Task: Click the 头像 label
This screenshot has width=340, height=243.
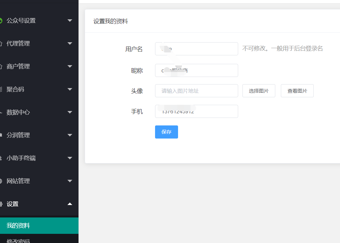Action: tap(137, 91)
